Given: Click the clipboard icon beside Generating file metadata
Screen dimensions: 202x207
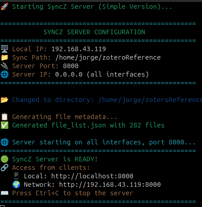Looking at the screenshot, I should click(4, 117).
